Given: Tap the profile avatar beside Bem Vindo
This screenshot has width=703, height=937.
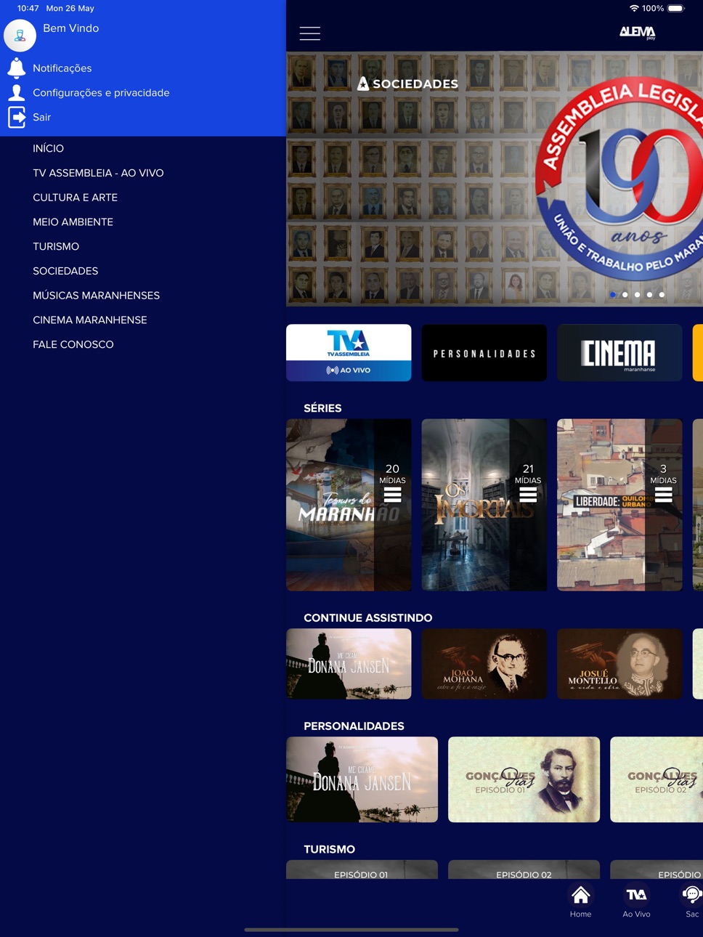Looking at the screenshot, I should pos(20,36).
